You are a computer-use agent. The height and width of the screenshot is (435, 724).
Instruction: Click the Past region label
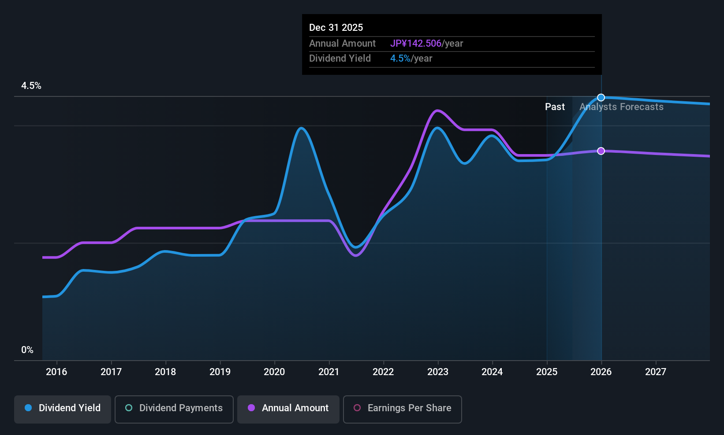coord(555,107)
